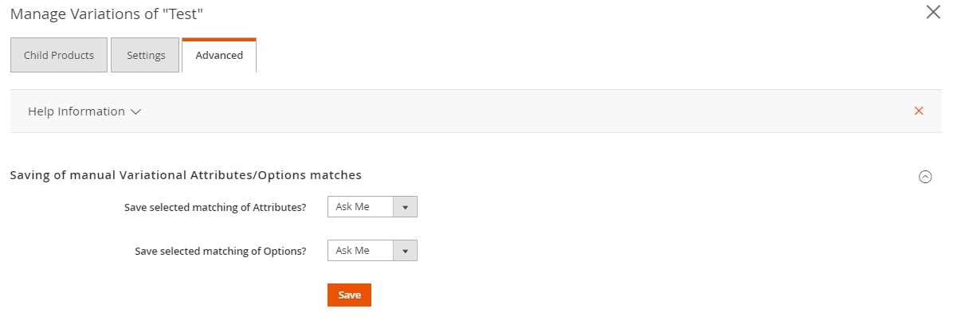Dismiss the Help Information block with orange X
953x336 pixels.
pyautogui.click(x=919, y=111)
